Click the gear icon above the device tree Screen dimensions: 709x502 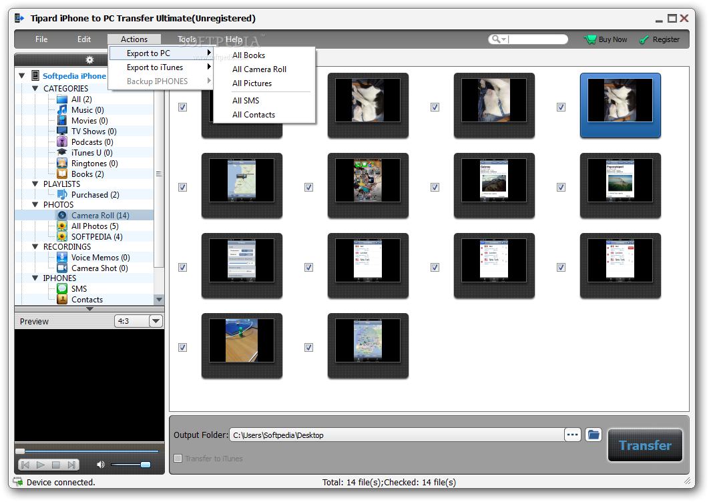point(89,59)
